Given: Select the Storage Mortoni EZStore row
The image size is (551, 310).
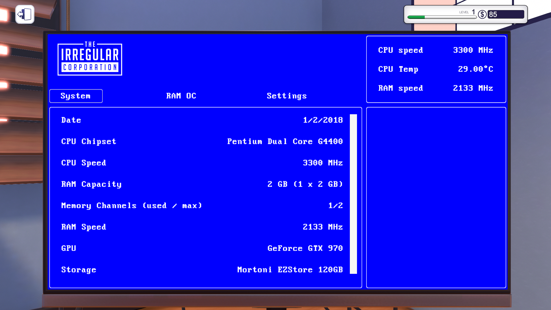Looking at the screenshot, I should [202, 270].
